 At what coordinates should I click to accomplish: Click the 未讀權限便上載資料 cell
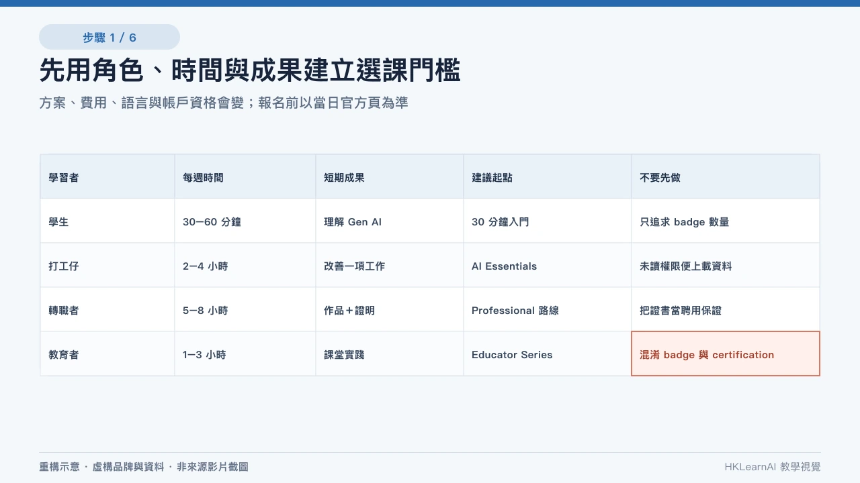(x=726, y=266)
